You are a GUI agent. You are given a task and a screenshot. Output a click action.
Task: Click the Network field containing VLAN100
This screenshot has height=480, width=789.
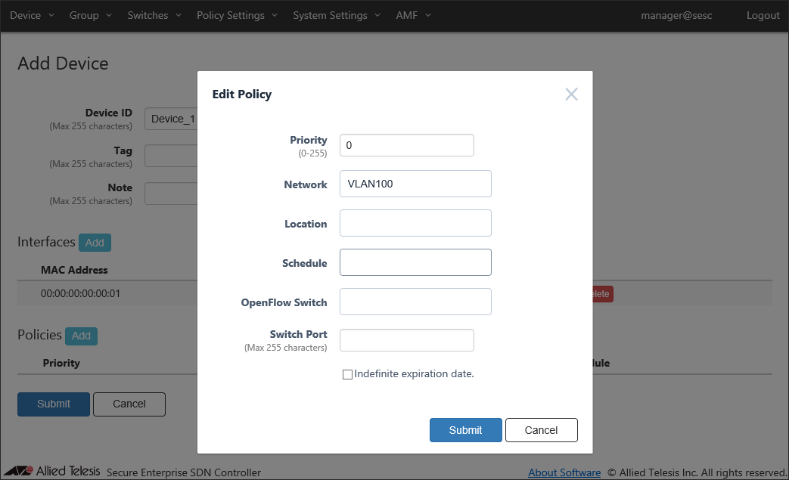pos(415,184)
